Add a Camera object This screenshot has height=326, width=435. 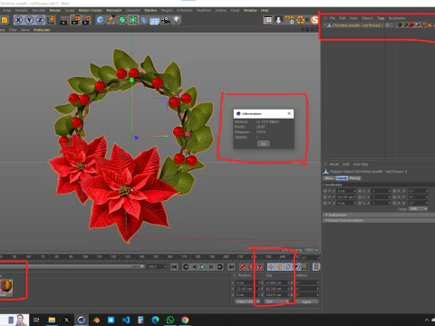pos(166,20)
